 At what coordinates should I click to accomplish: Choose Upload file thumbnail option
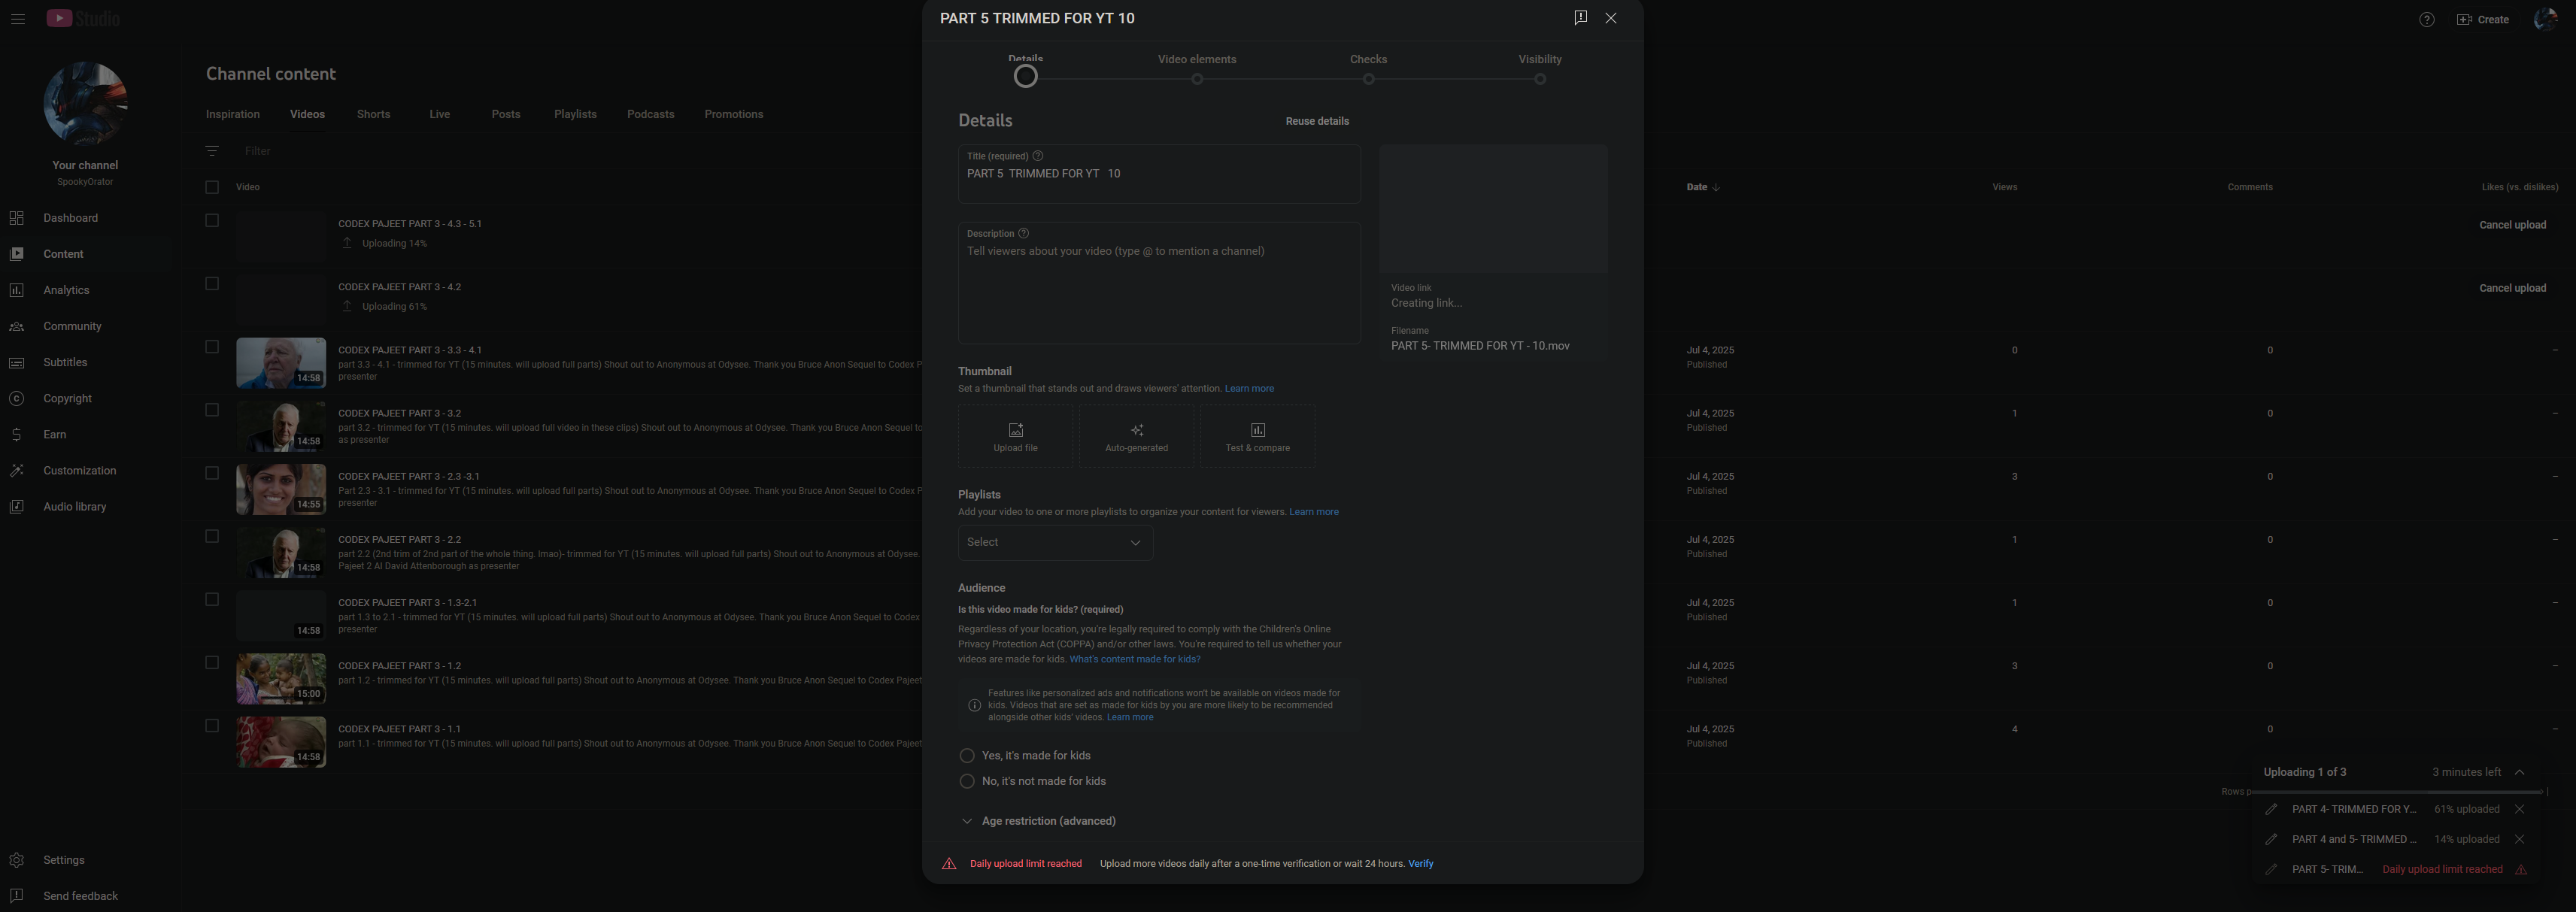pos(1015,436)
